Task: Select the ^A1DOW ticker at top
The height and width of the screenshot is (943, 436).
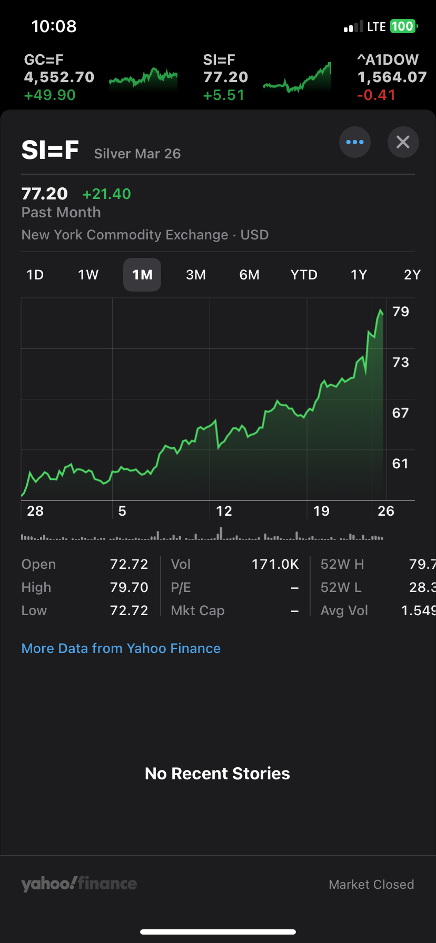Action: (392, 77)
